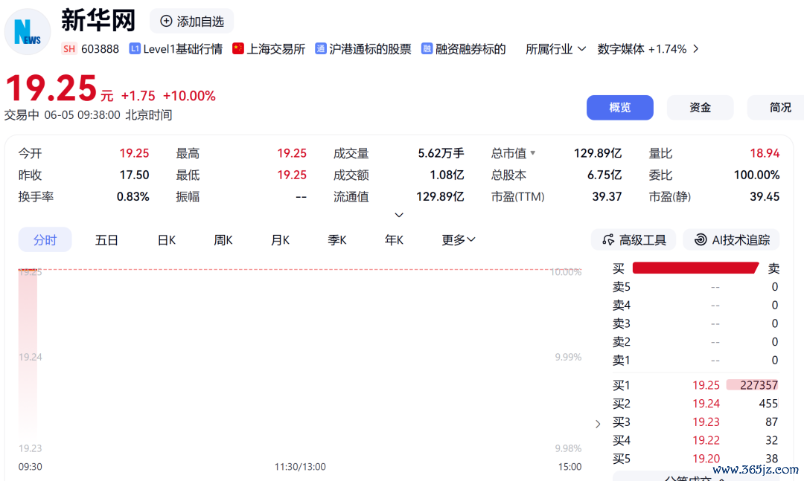Collapse order book with side chevron

pyautogui.click(x=598, y=424)
